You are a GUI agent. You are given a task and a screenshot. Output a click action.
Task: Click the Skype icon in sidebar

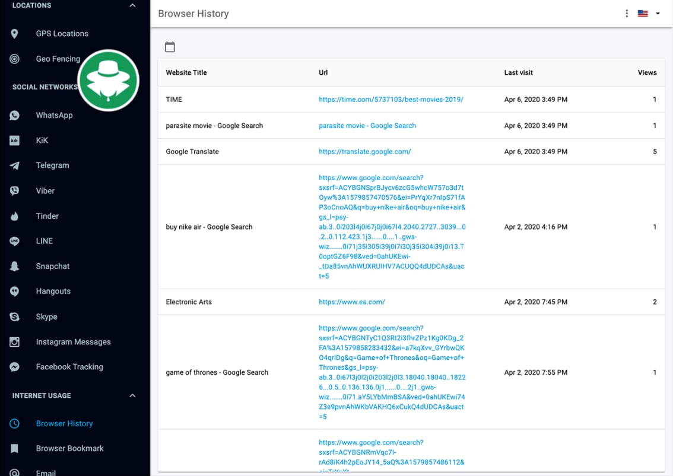[x=15, y=317]
